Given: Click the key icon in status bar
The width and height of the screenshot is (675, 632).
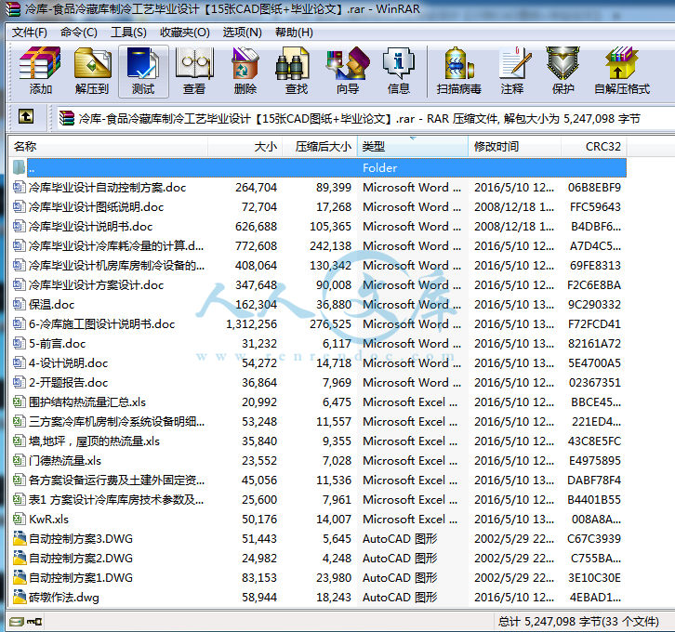Looking at the screenshot, I should coord(34,622).
